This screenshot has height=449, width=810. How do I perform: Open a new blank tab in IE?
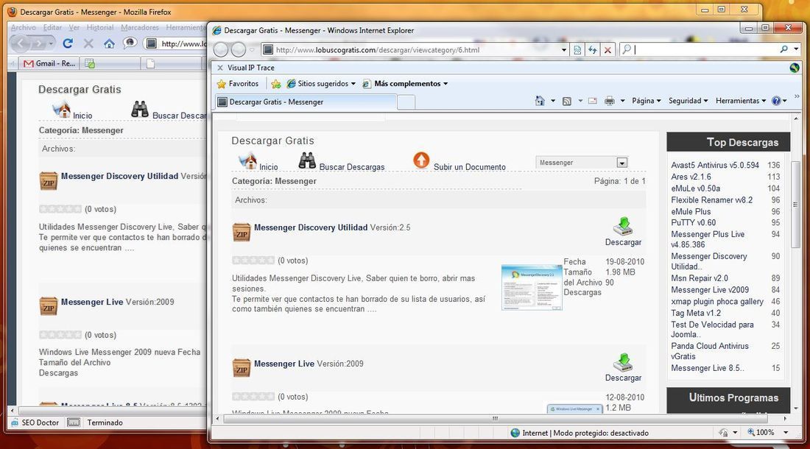pyautogui.click(x=406, y=102)
